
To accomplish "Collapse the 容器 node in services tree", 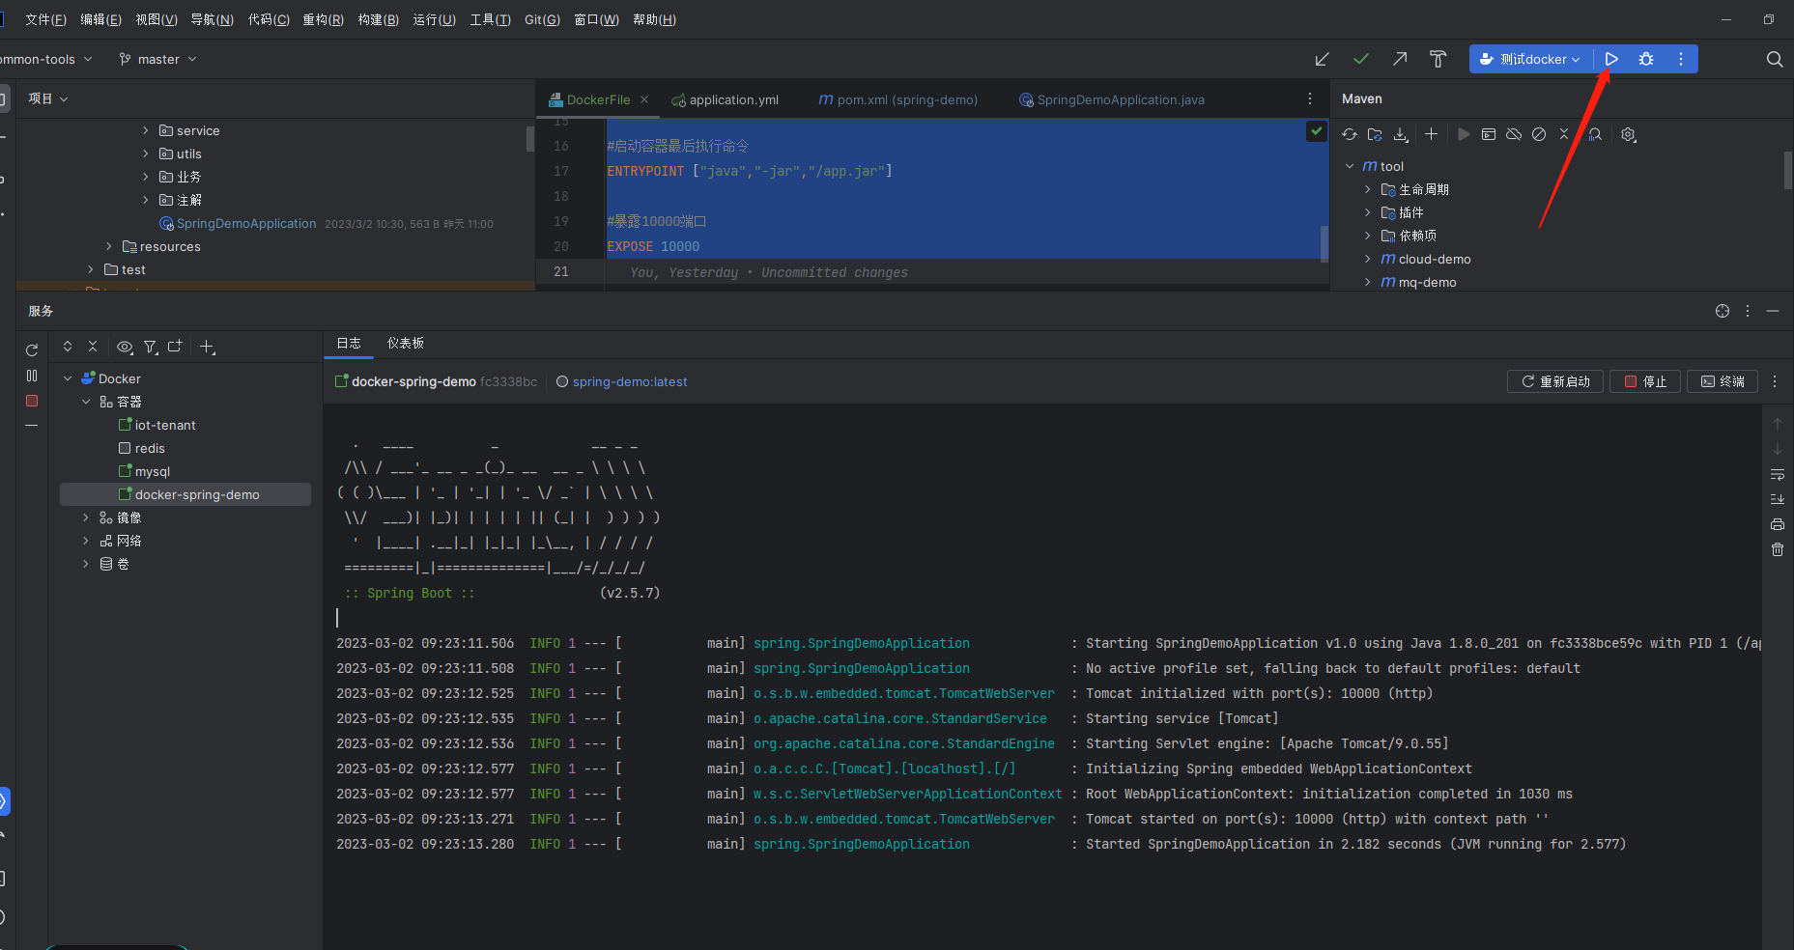I will (x=86, y=402).
